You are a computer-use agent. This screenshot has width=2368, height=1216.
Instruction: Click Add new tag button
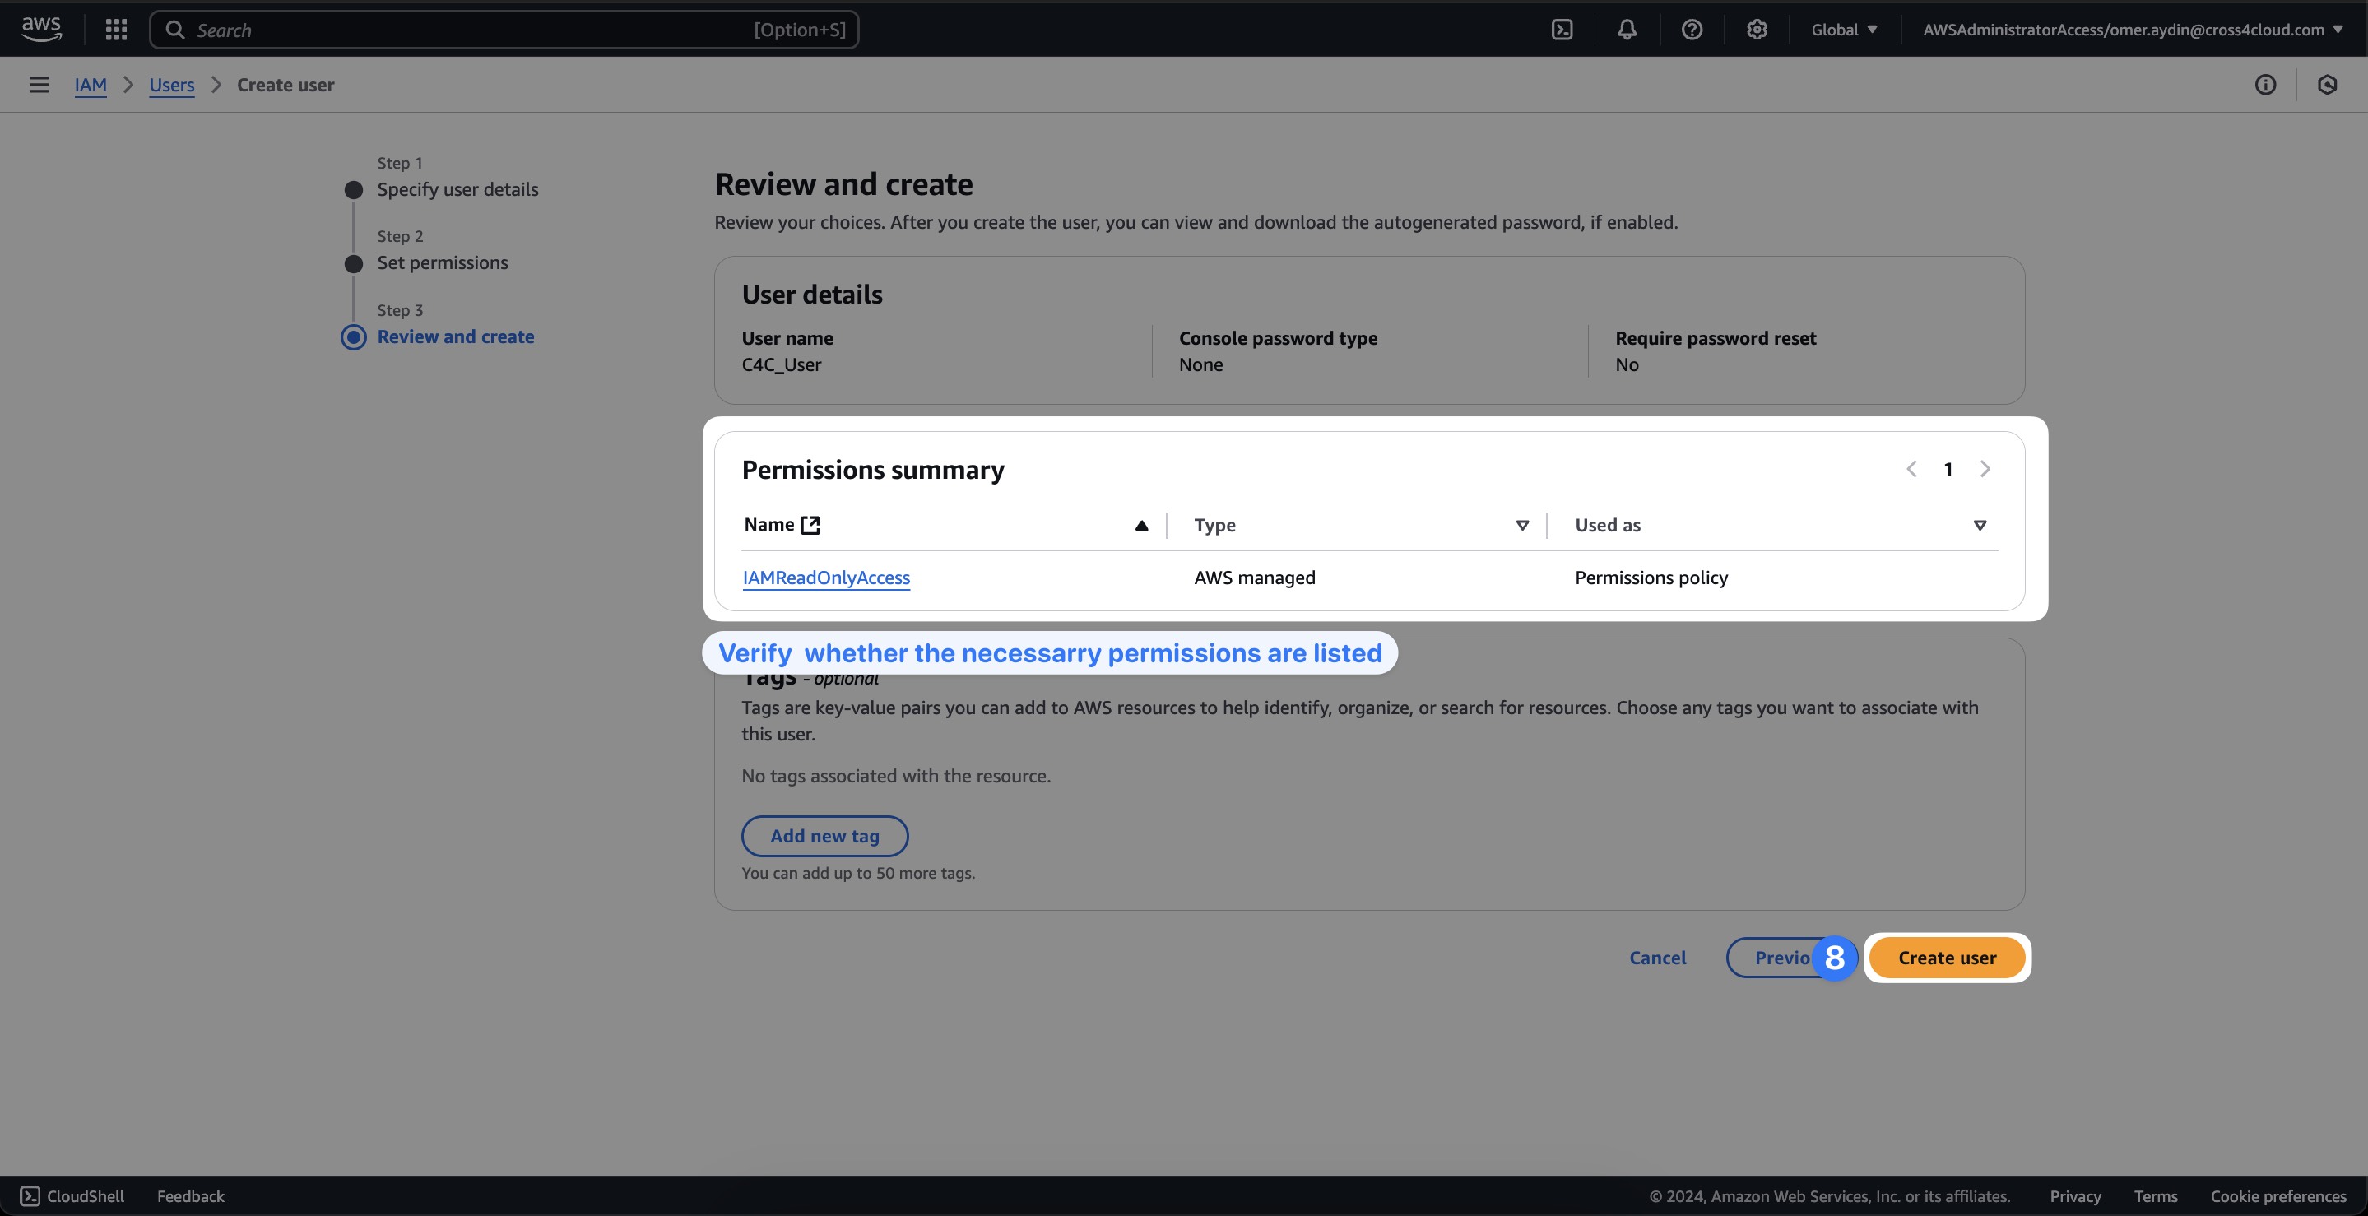click(824, 835)
